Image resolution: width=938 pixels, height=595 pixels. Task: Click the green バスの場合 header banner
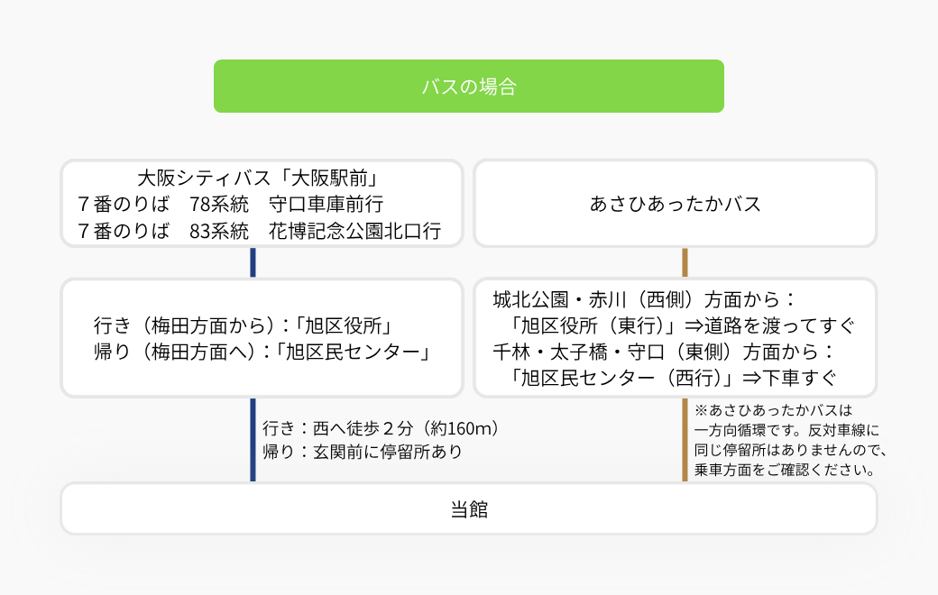[468, 87]
